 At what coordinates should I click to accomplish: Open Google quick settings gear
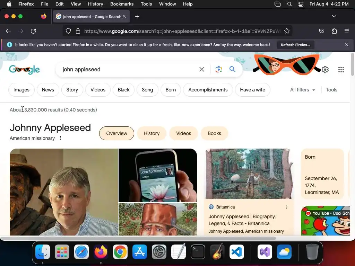point(325,69)
